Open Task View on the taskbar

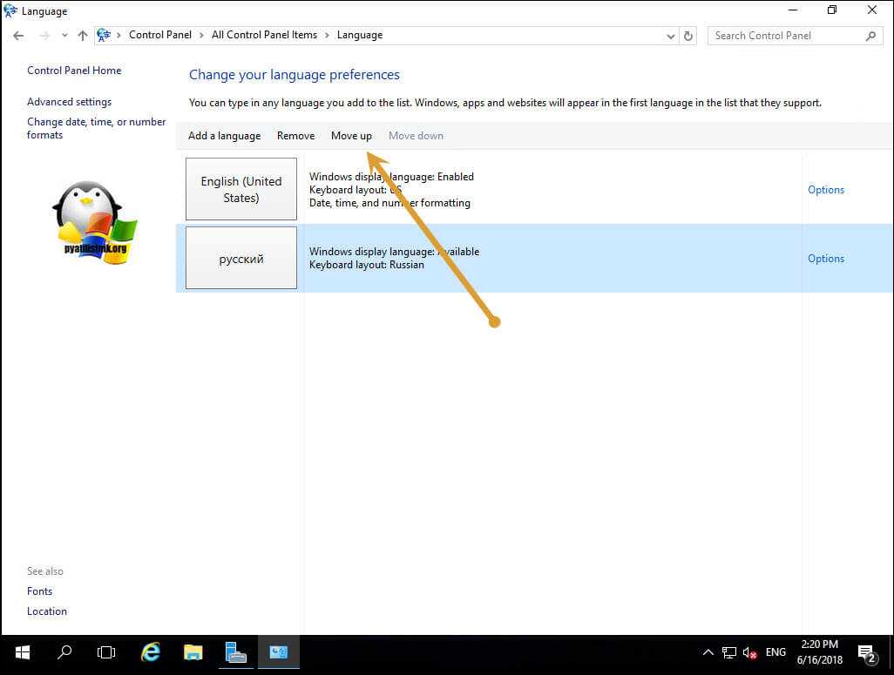106,651
